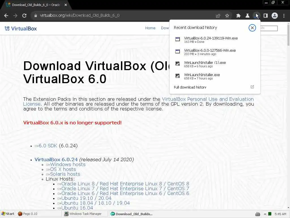Click the green system tray icon
Viewport: 290px width, 218px height.
coord(270,214)
